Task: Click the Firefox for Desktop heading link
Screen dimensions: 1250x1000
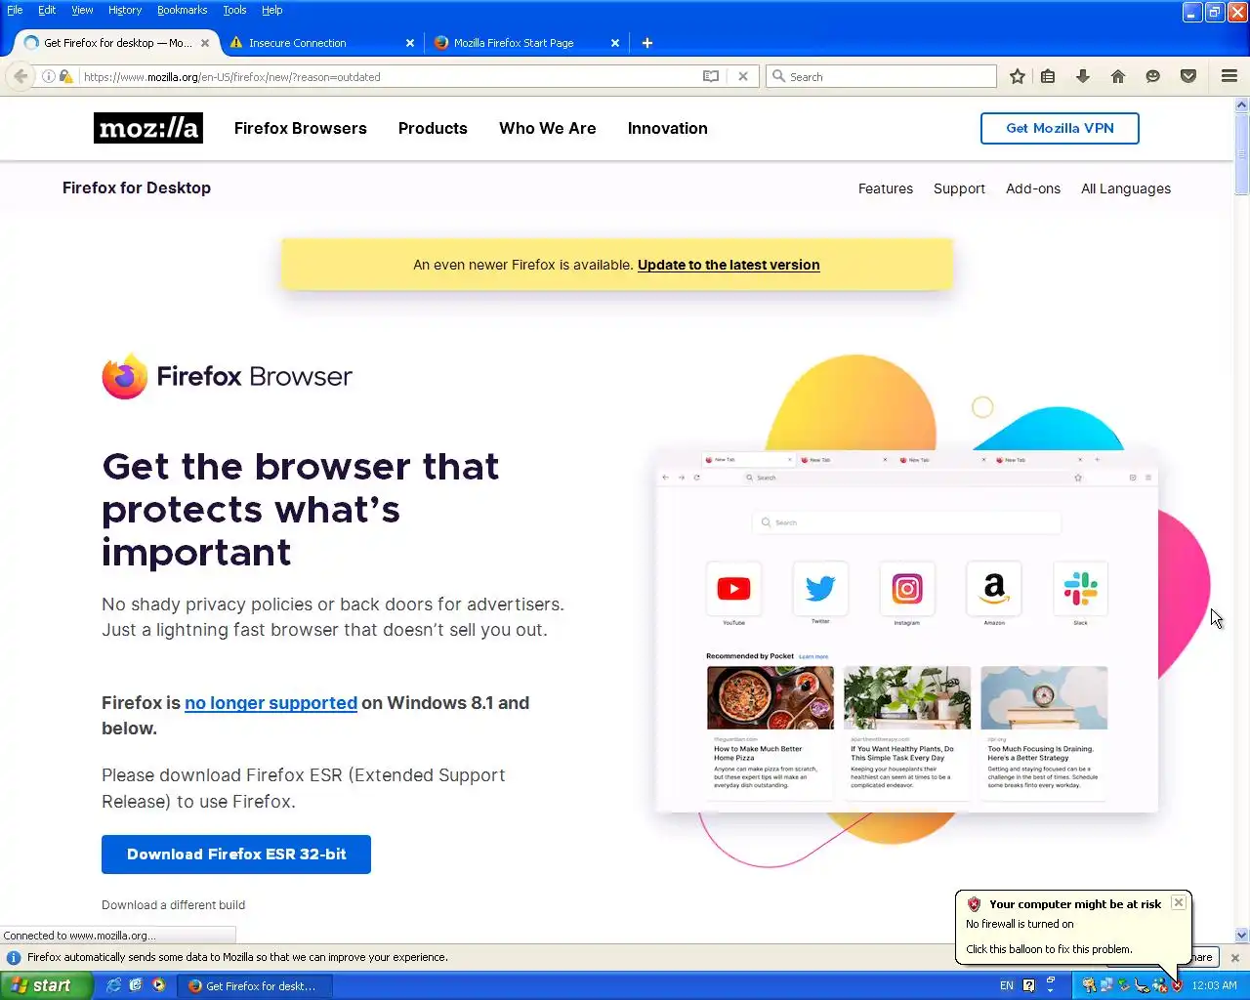Action: click(137, 187)
